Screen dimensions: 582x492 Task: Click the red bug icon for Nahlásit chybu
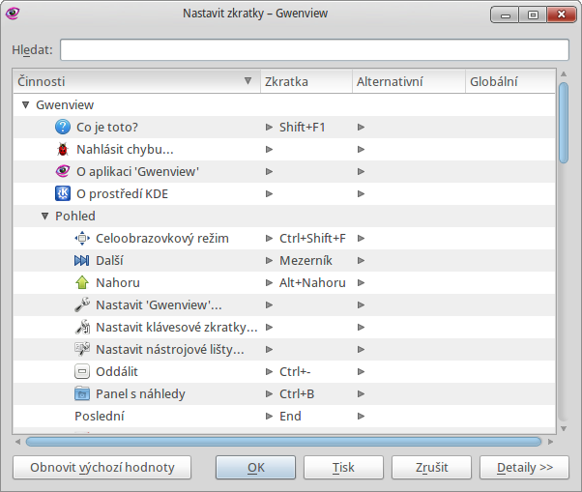tap(64, 149)
